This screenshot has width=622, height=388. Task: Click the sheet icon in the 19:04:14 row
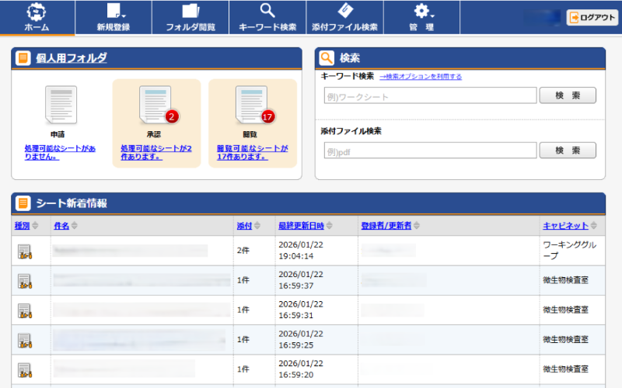pos(26,251)
